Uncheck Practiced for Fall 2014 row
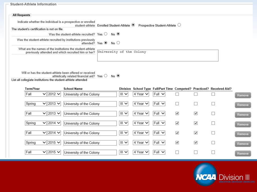 [196, 133]
